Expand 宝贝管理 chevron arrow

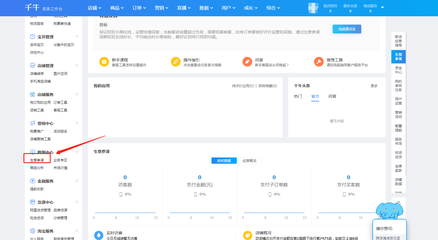click(x=77, y=36)
